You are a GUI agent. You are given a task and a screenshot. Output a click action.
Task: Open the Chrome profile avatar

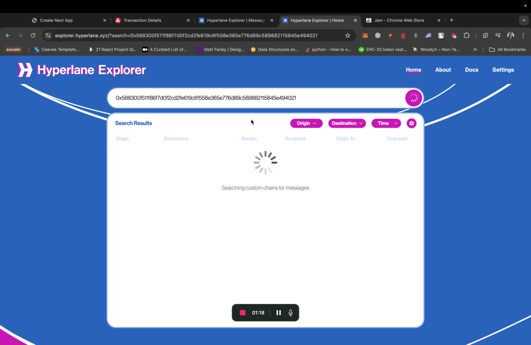[511, 35]
